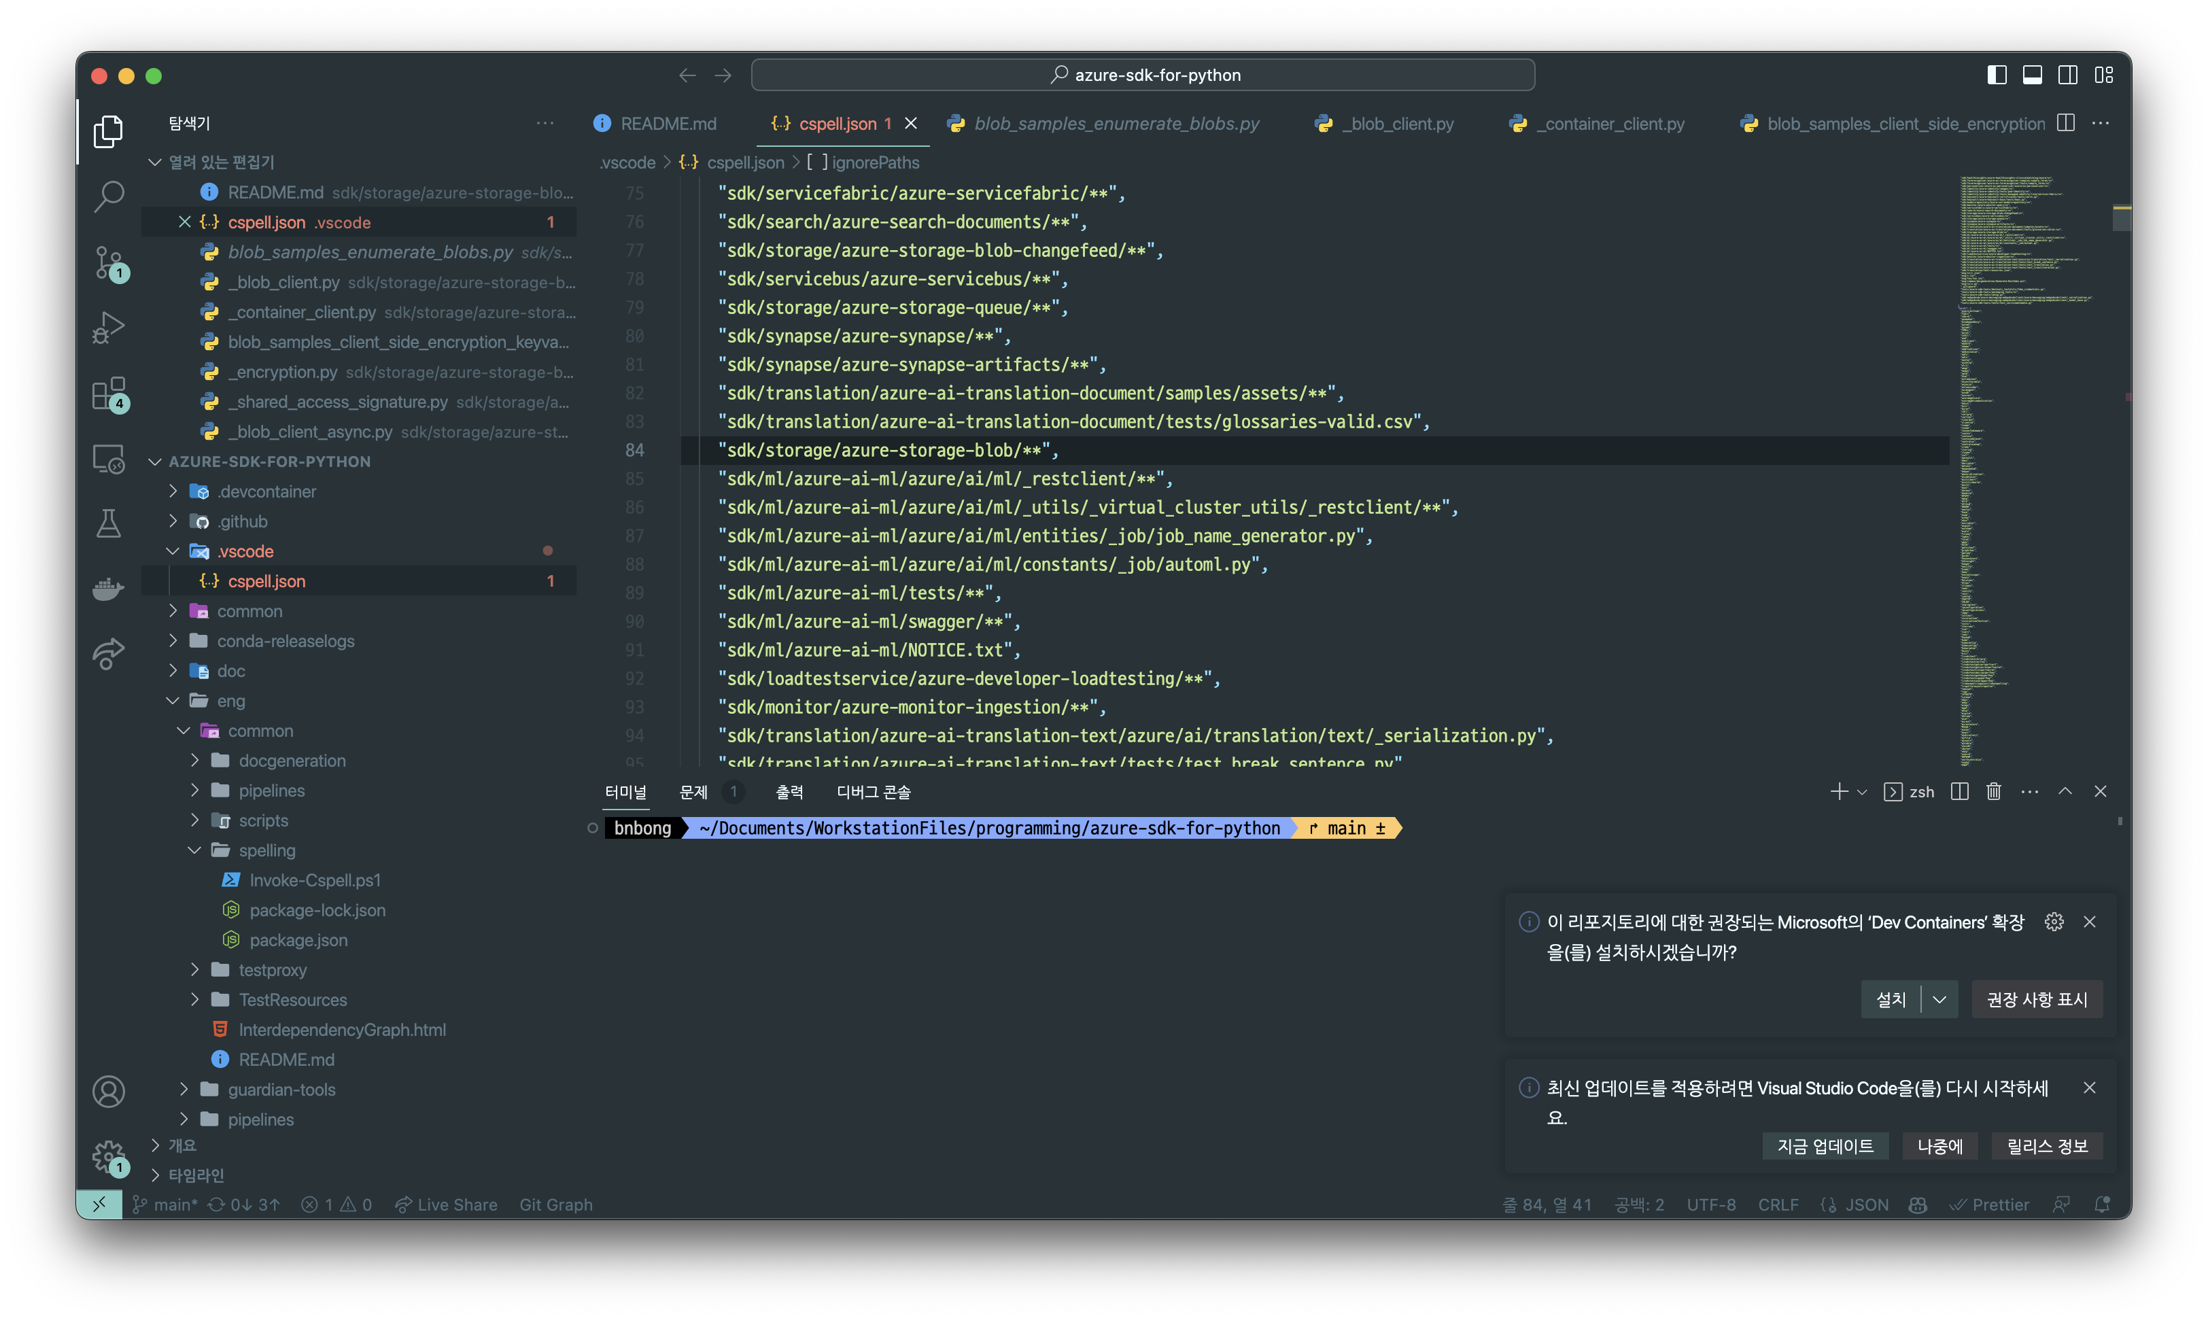Open the Live Share activity bar icon
This screenshot has width=2208, height=1320.
(x=109, y=655)
